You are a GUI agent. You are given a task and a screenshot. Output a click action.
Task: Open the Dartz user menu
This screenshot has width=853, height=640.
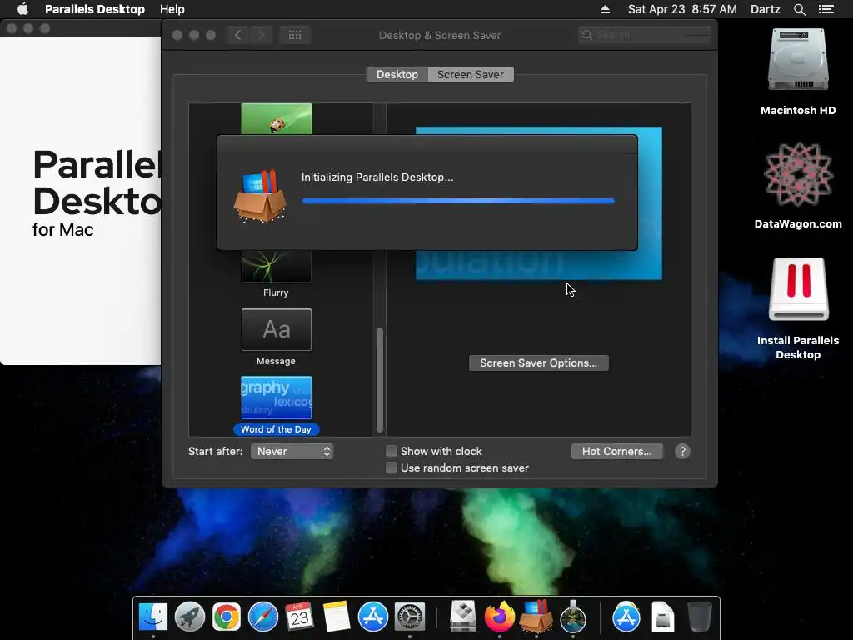[x=765, y=9]
